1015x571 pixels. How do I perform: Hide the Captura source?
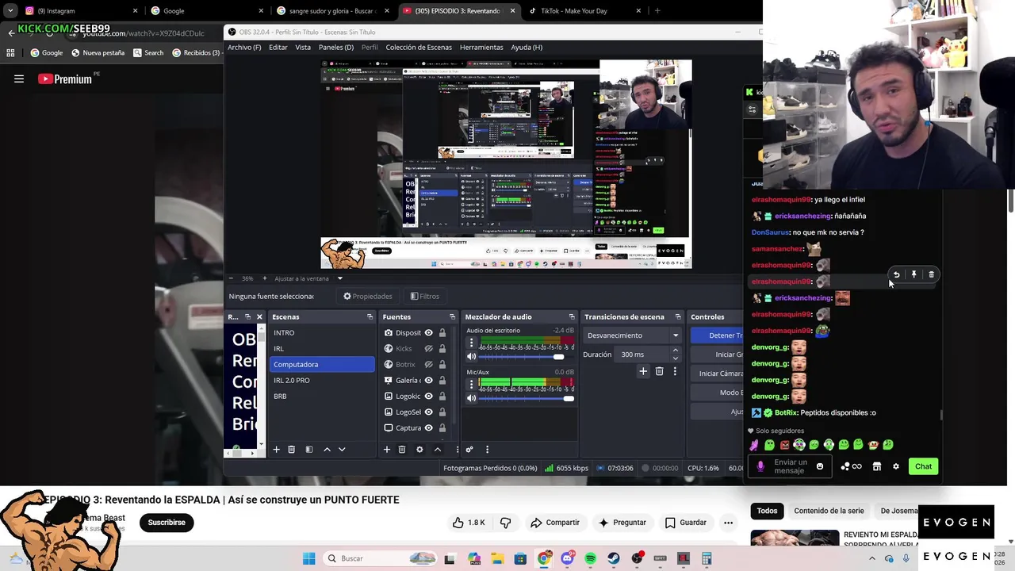coord(428,428)
